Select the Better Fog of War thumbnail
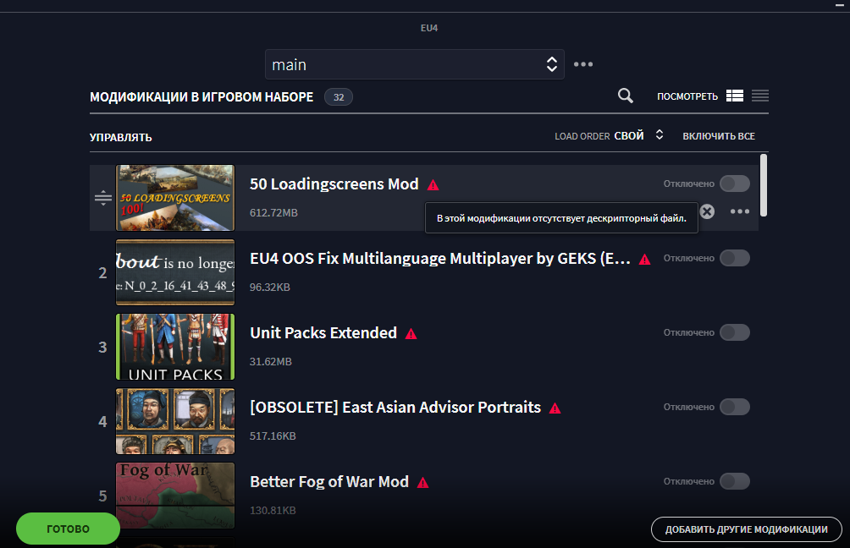This screenshot has height=548, width=850. [x=175, y=496]
